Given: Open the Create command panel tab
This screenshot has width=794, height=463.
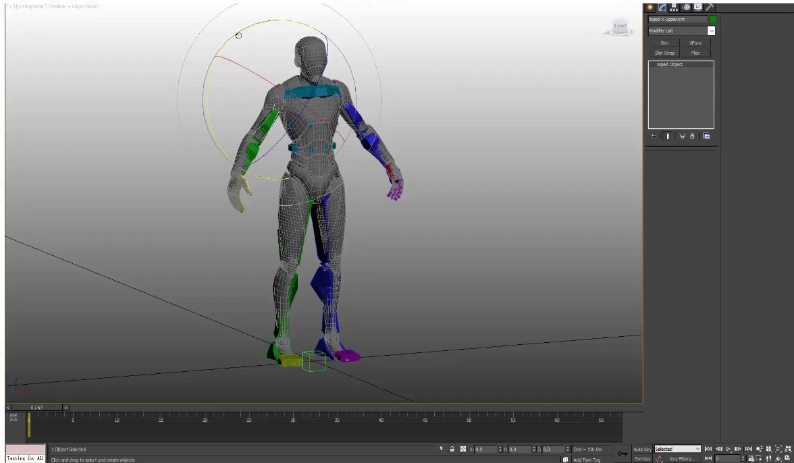Looking at the screenshot, I should (x=650, y=7).
